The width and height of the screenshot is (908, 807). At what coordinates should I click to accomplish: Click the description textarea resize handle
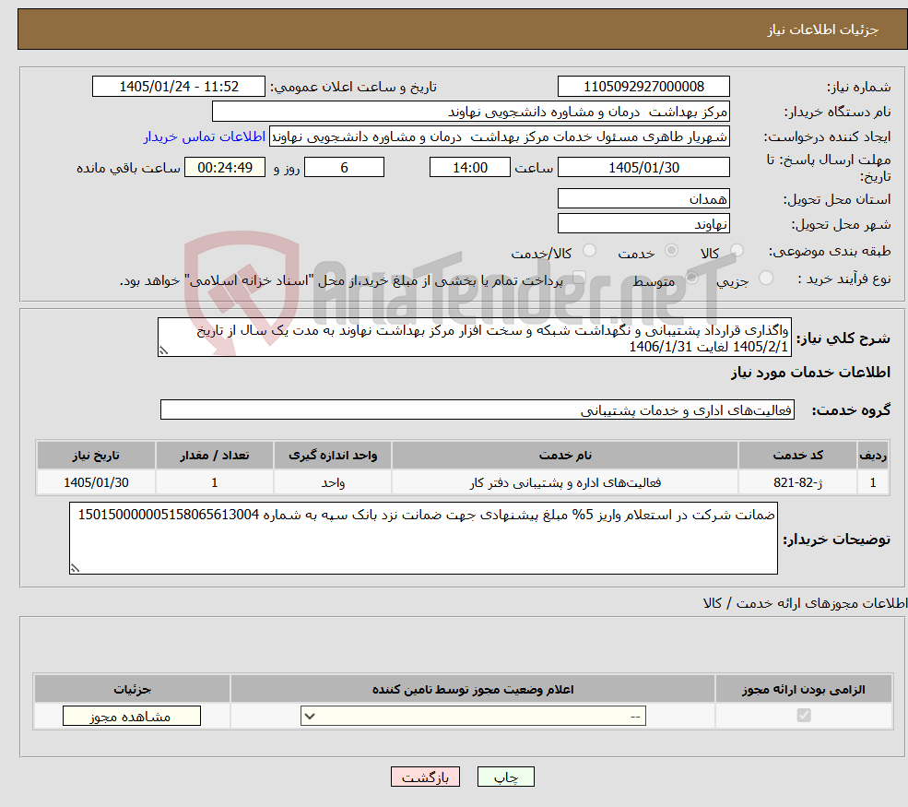pos(163,350)
